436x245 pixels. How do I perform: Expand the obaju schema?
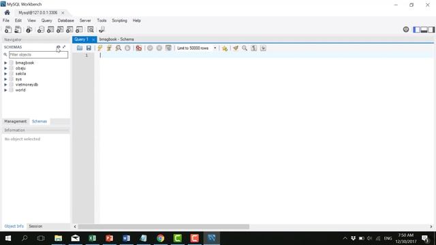point(5,68)
